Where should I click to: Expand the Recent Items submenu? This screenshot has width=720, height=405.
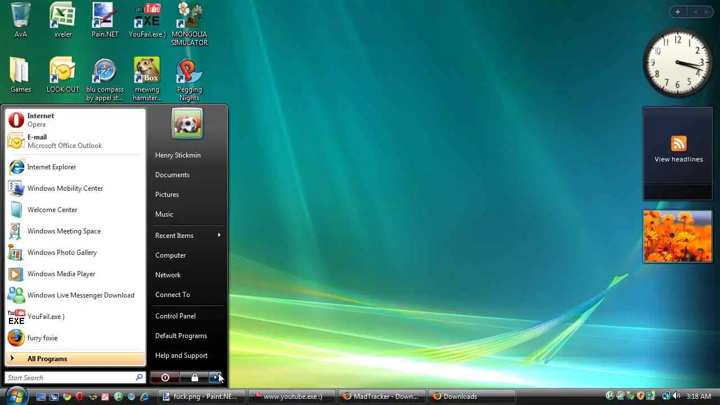(x=188, y=236)
